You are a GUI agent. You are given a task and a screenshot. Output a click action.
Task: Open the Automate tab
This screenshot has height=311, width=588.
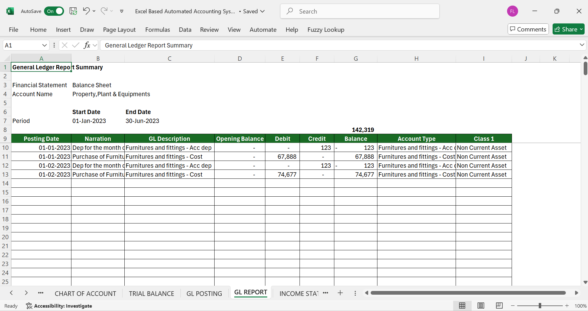click(x=263, y=30)
